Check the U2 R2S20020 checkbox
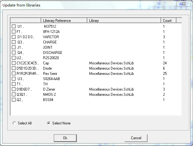The image size is (193, 146). (x=14, y=58)
